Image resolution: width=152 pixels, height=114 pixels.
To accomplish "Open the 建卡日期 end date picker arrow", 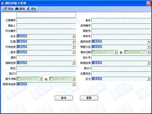I will pos(74,79).
